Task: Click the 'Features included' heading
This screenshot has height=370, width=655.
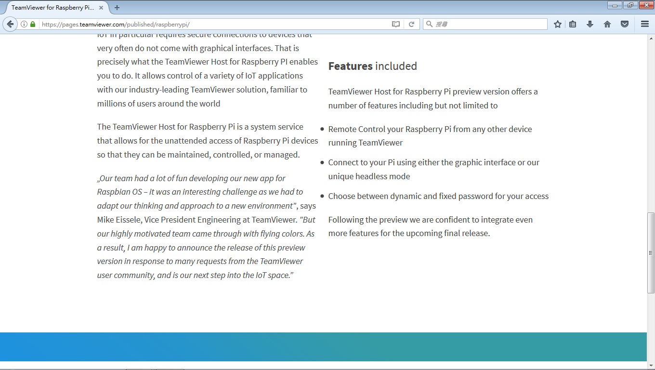Action: point(372,66)
